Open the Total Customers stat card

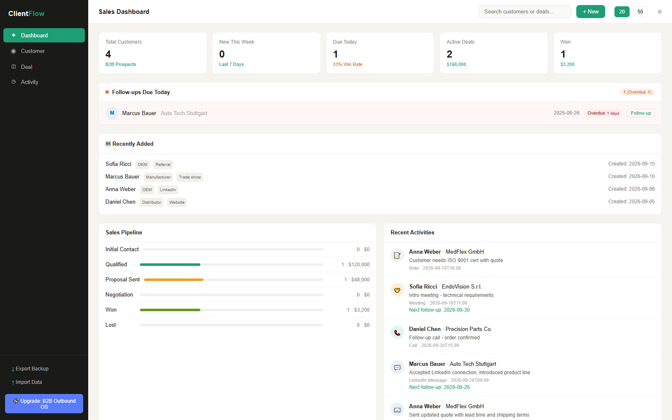tap(152, 53)
